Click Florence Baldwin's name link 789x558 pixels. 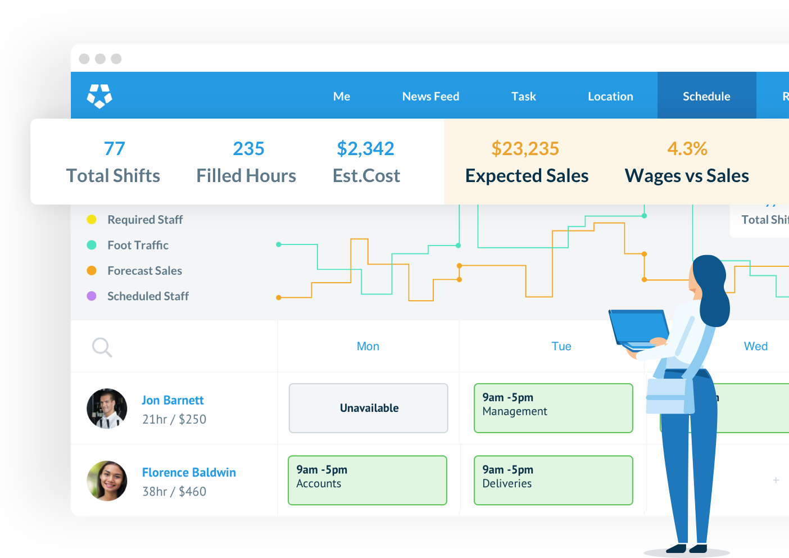tap(189, 473)
